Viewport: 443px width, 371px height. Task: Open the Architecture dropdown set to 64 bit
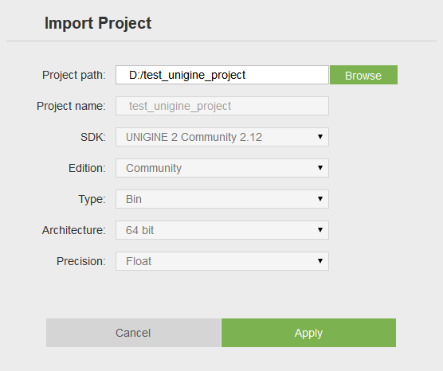pos(222,230)
